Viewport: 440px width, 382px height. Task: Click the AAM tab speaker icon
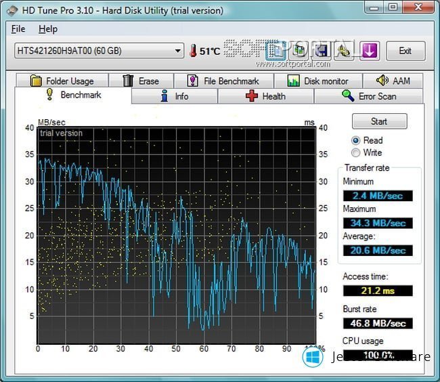pyautogui.click(x=382, y=81)
